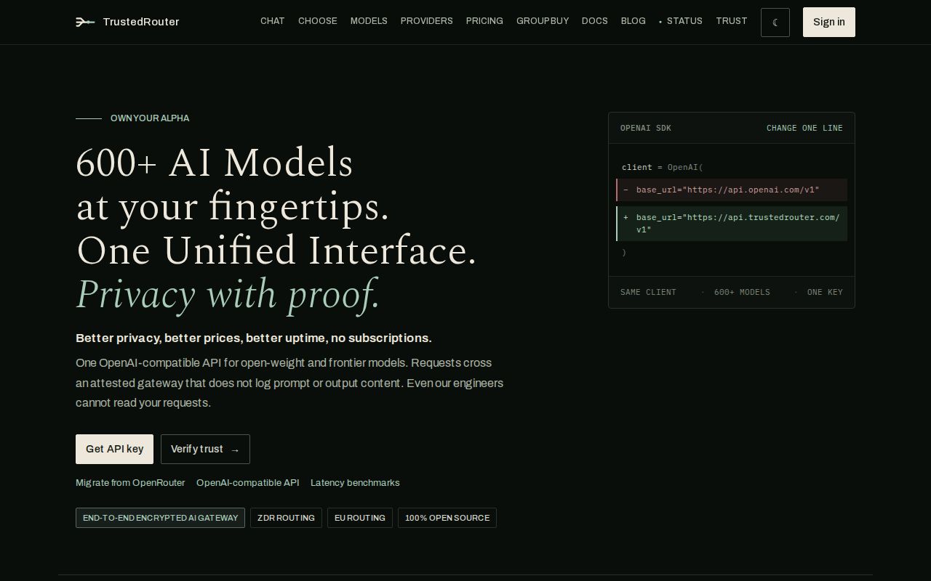Click the 'Privacy with proof.' heading line
This screenshot has height=581, width=931.
pos(228,295)
